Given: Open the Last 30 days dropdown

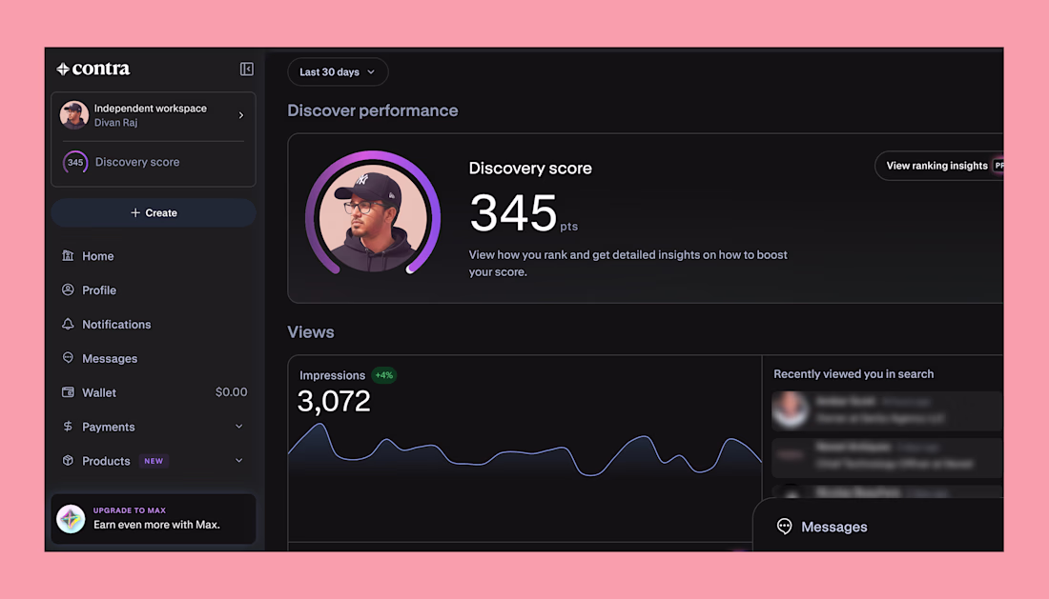Looking at the screenshot, I should click(x=338, y=72).
